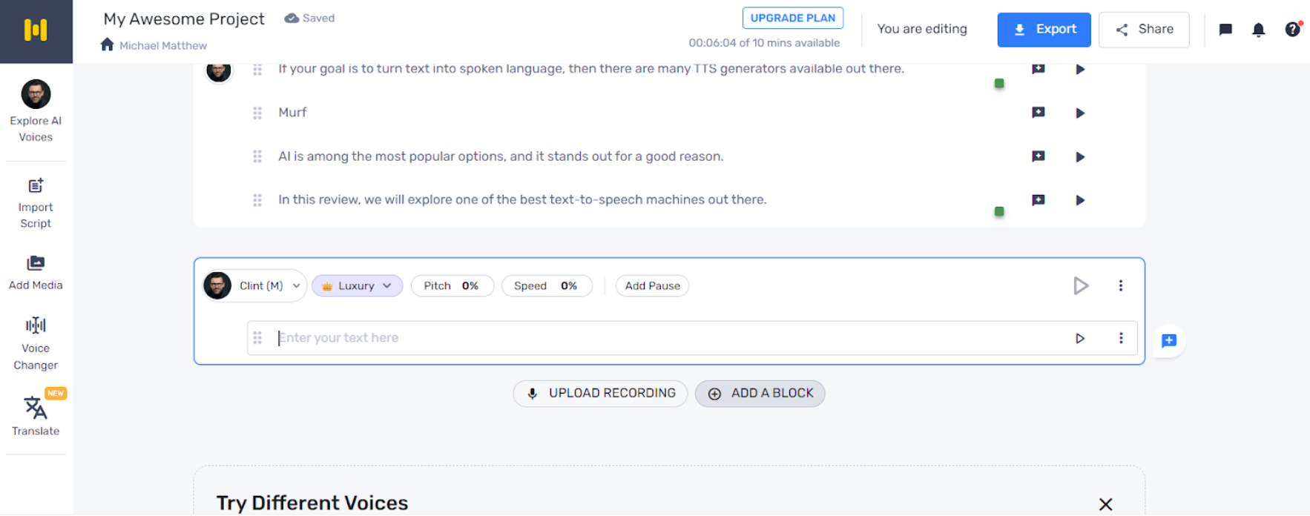
Task: Open the Luxury style dropdown
Action: coord(357,285)
